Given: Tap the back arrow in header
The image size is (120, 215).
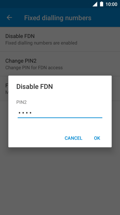Looking at the screenshot, I should [9, 18].
